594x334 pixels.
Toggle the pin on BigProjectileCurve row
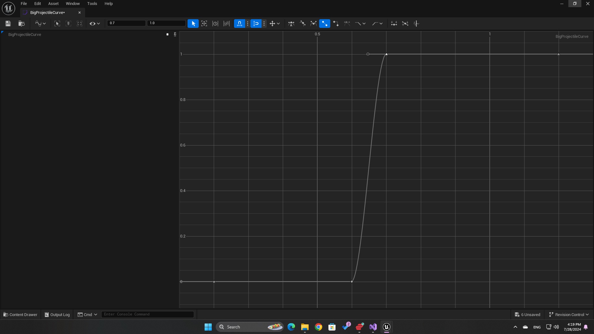[175, 34]
